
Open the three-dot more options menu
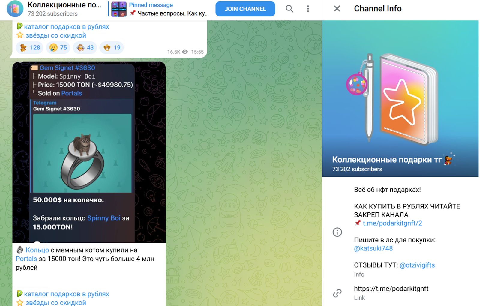(308, 9)
